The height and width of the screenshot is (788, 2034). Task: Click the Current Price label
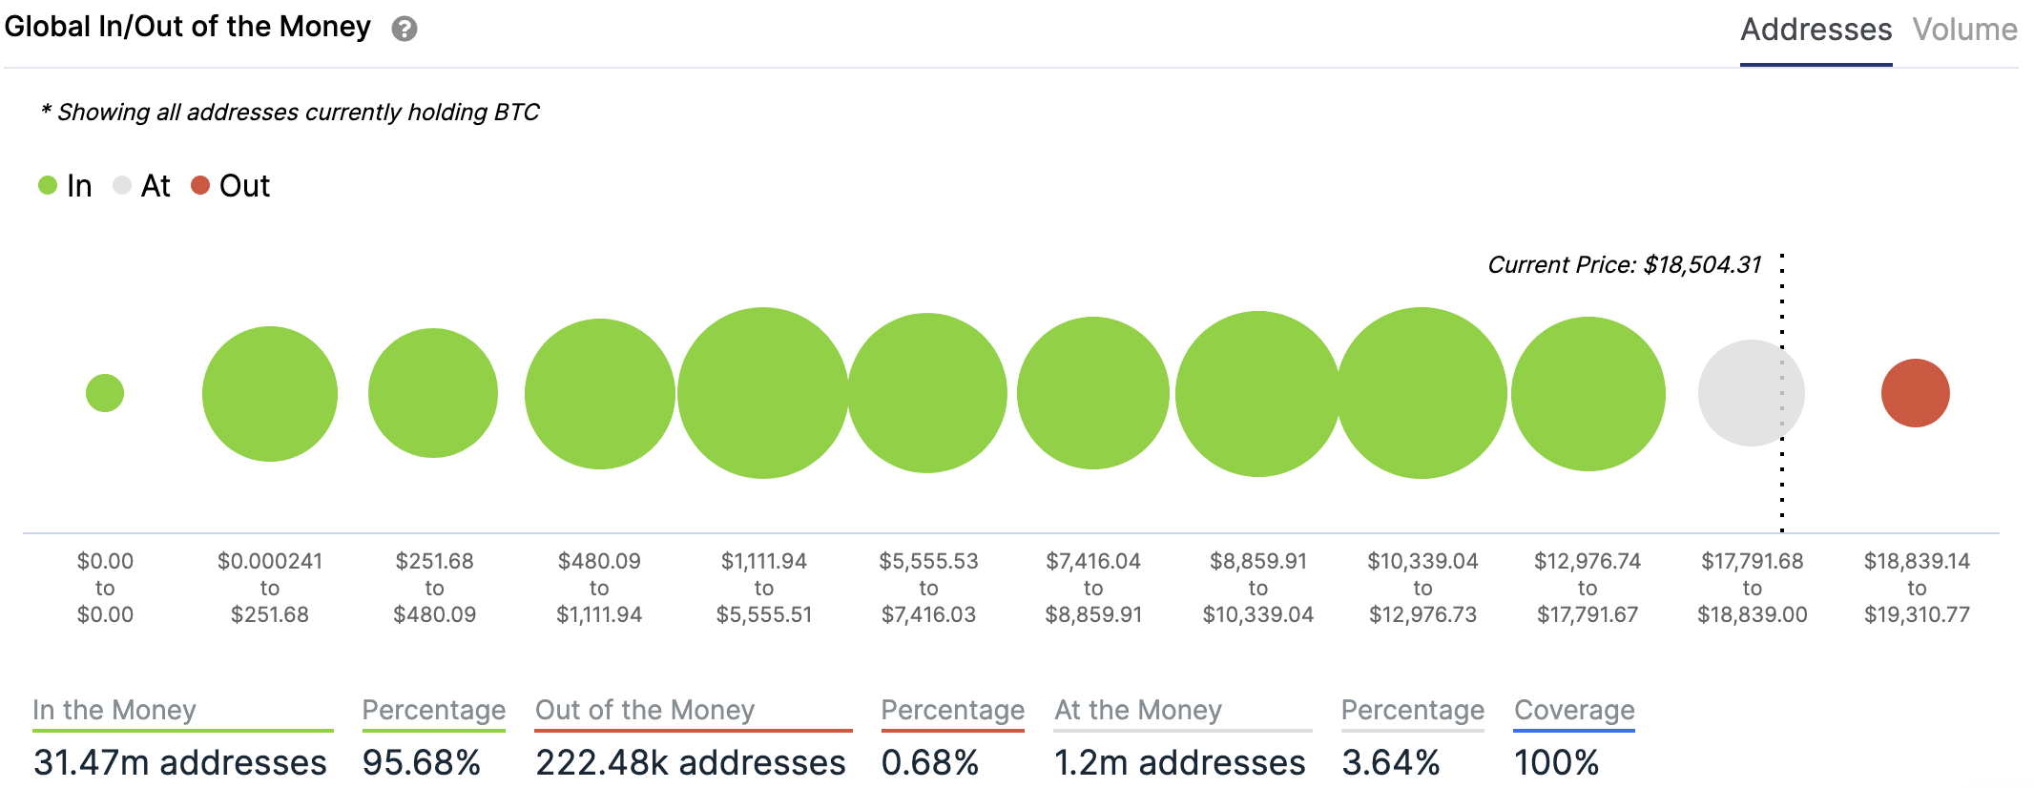click(1624, 265)
